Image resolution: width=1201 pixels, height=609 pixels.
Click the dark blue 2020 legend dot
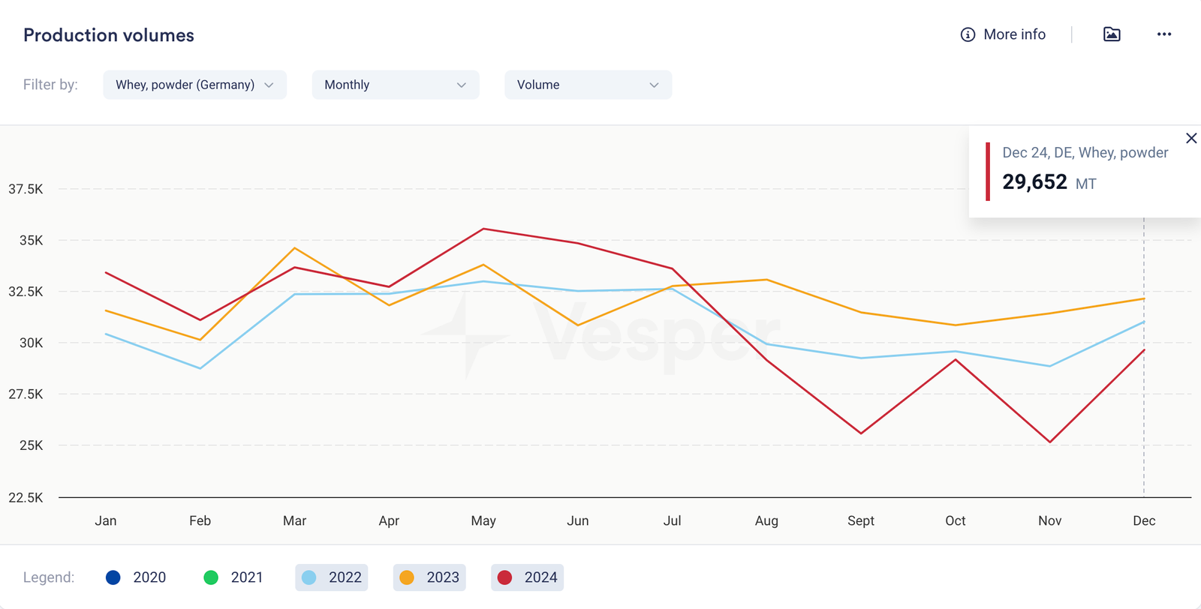(x=113, y=577)
